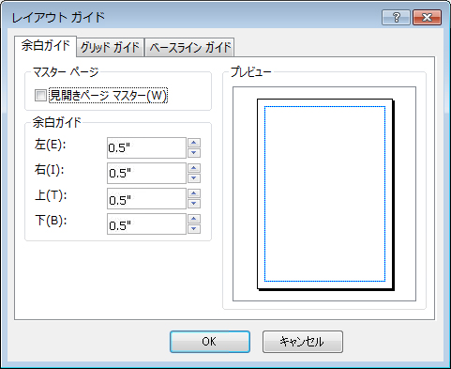Confirm with the OK button
Screen dimensions: 451x369
(x=210, y=342)
